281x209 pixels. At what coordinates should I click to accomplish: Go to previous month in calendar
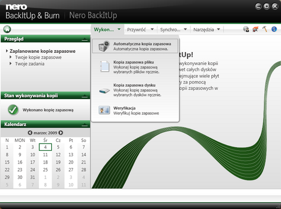(30, 133)
